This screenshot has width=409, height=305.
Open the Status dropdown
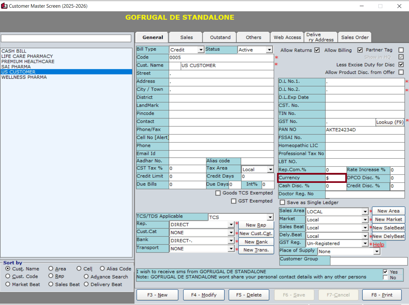click(269, 50)
